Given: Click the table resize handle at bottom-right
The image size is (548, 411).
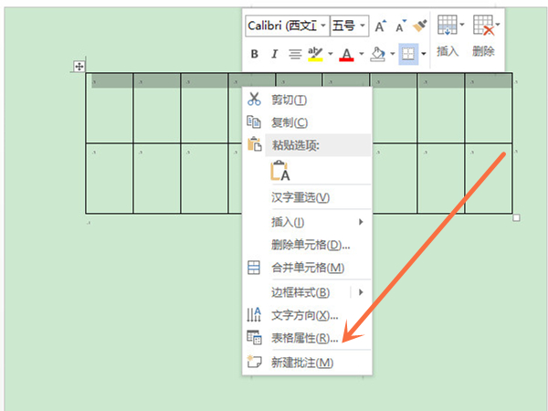Looking at the screenshot, I should tap(516, 217).
